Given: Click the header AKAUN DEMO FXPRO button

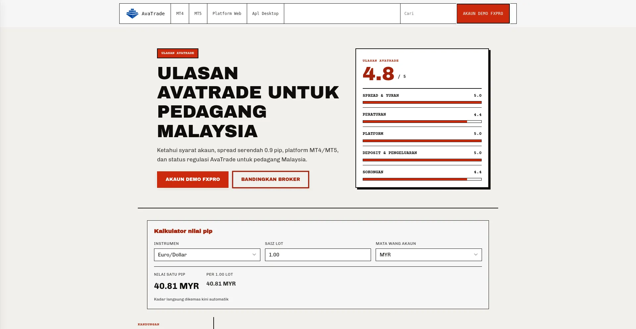Looking at the screenshot, I should (x=483, y=14).
